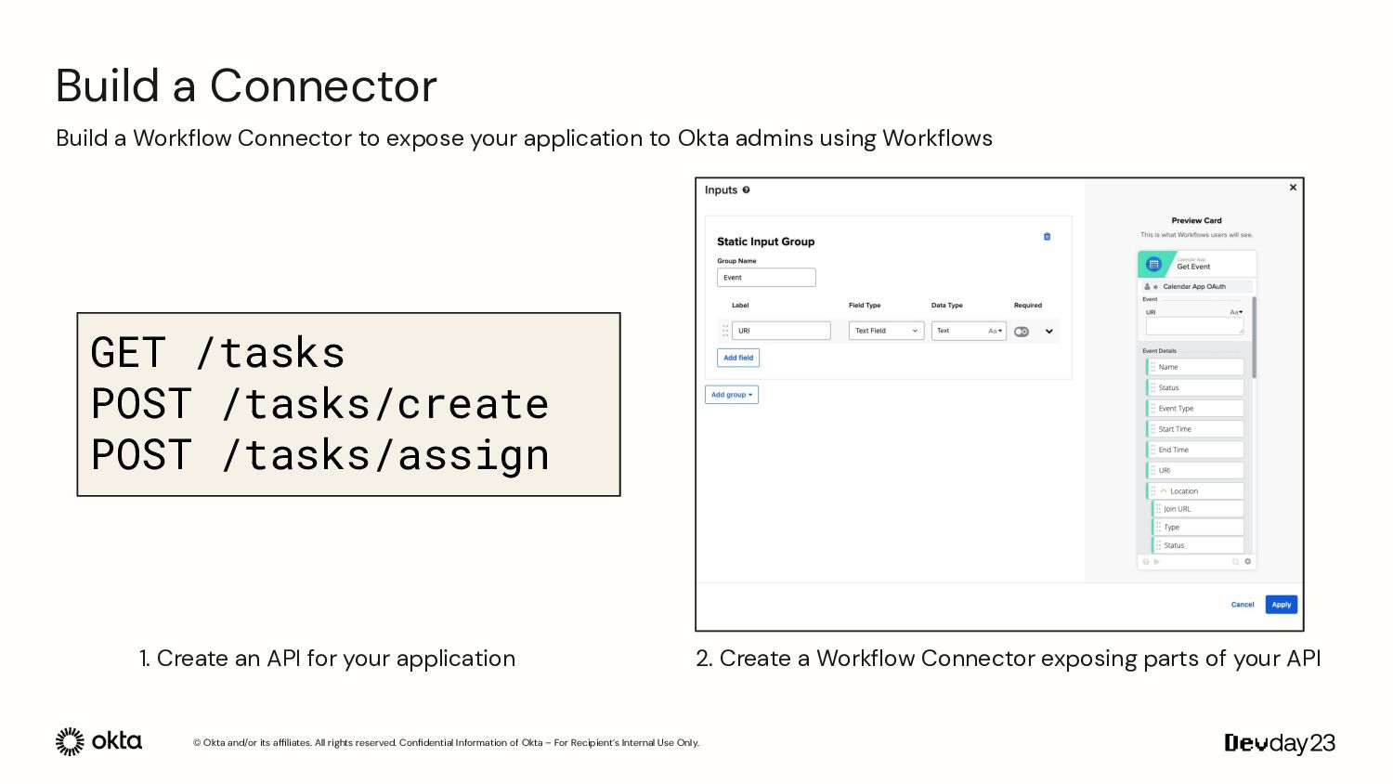Screen dimensions: 1393x784
Task: Grab the drag handle of the URI input row
Action: point(725,331)
